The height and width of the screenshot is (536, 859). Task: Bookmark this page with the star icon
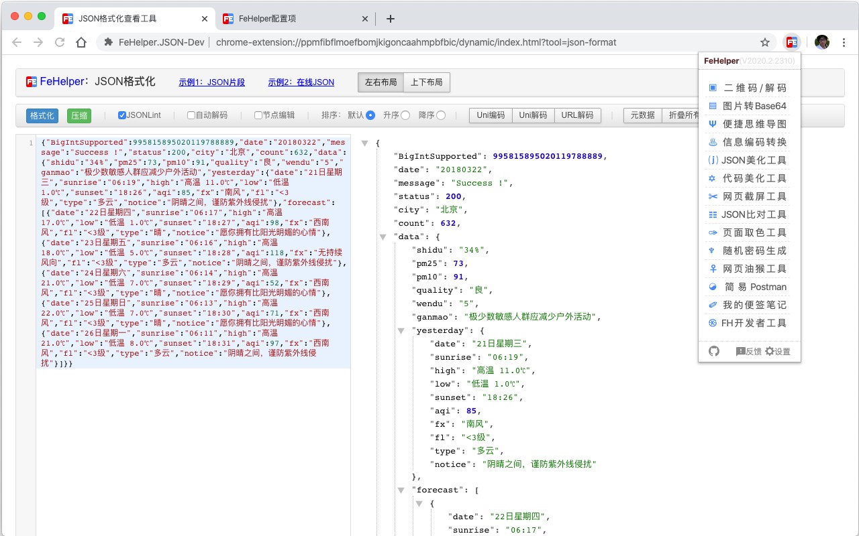click(x=765, y=42)
